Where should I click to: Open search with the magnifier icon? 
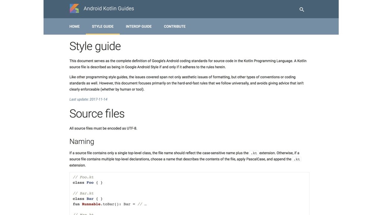pos(302,9)
